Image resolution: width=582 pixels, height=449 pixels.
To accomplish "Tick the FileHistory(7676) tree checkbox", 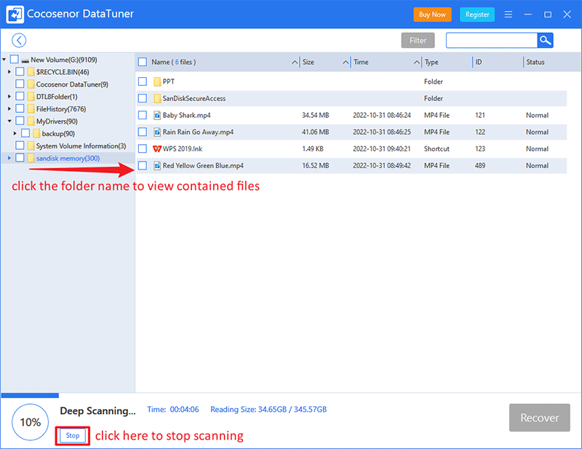I will click(x=20, y=108).
